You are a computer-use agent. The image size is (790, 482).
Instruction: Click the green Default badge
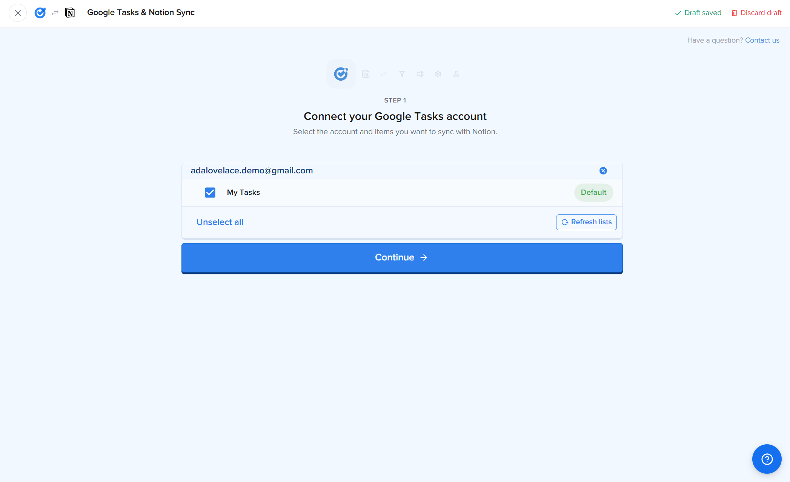click(x=593, y=193)
